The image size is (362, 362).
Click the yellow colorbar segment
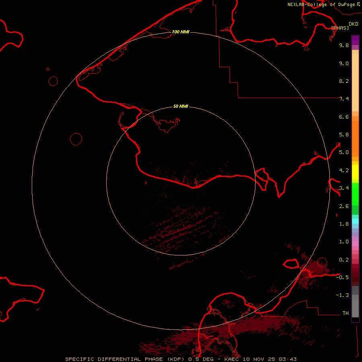pyautogui.click(x=355, y=172)
